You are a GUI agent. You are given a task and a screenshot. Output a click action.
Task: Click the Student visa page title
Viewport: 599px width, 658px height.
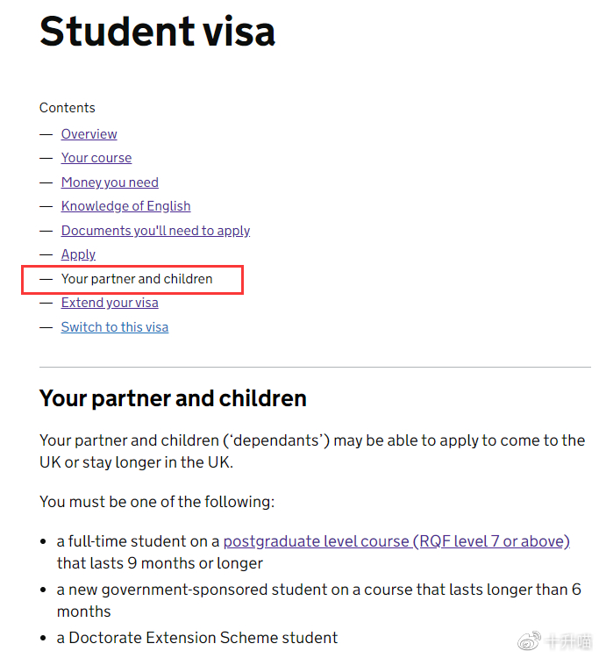(x=158, y=31)
